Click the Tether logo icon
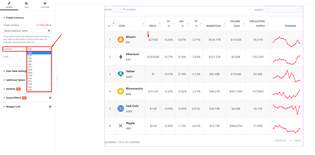 click(x=121, y=74)
